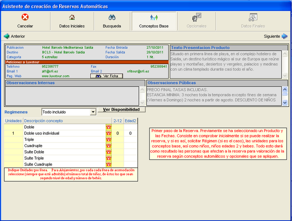The height and width of the screenshot is (221, 292).
Task: Click the phone icon for Doble
Action: tap(109, 127)
